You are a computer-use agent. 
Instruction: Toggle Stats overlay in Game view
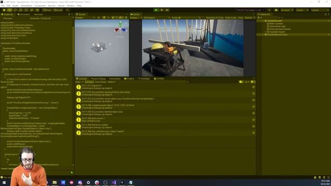coord(240,18)
